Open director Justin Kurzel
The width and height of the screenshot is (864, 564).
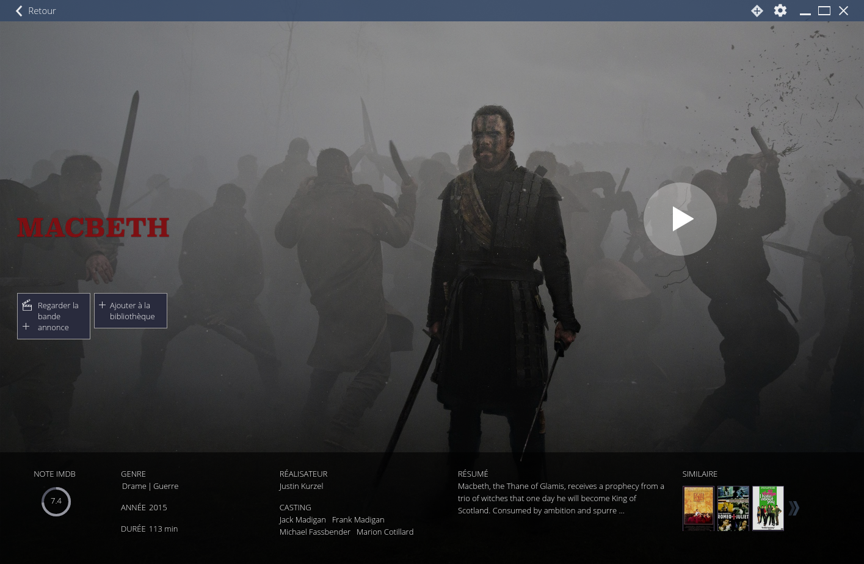click(x=301, y=486)
